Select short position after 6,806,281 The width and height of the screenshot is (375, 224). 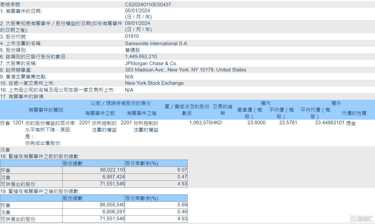click(x=114, y=212)
